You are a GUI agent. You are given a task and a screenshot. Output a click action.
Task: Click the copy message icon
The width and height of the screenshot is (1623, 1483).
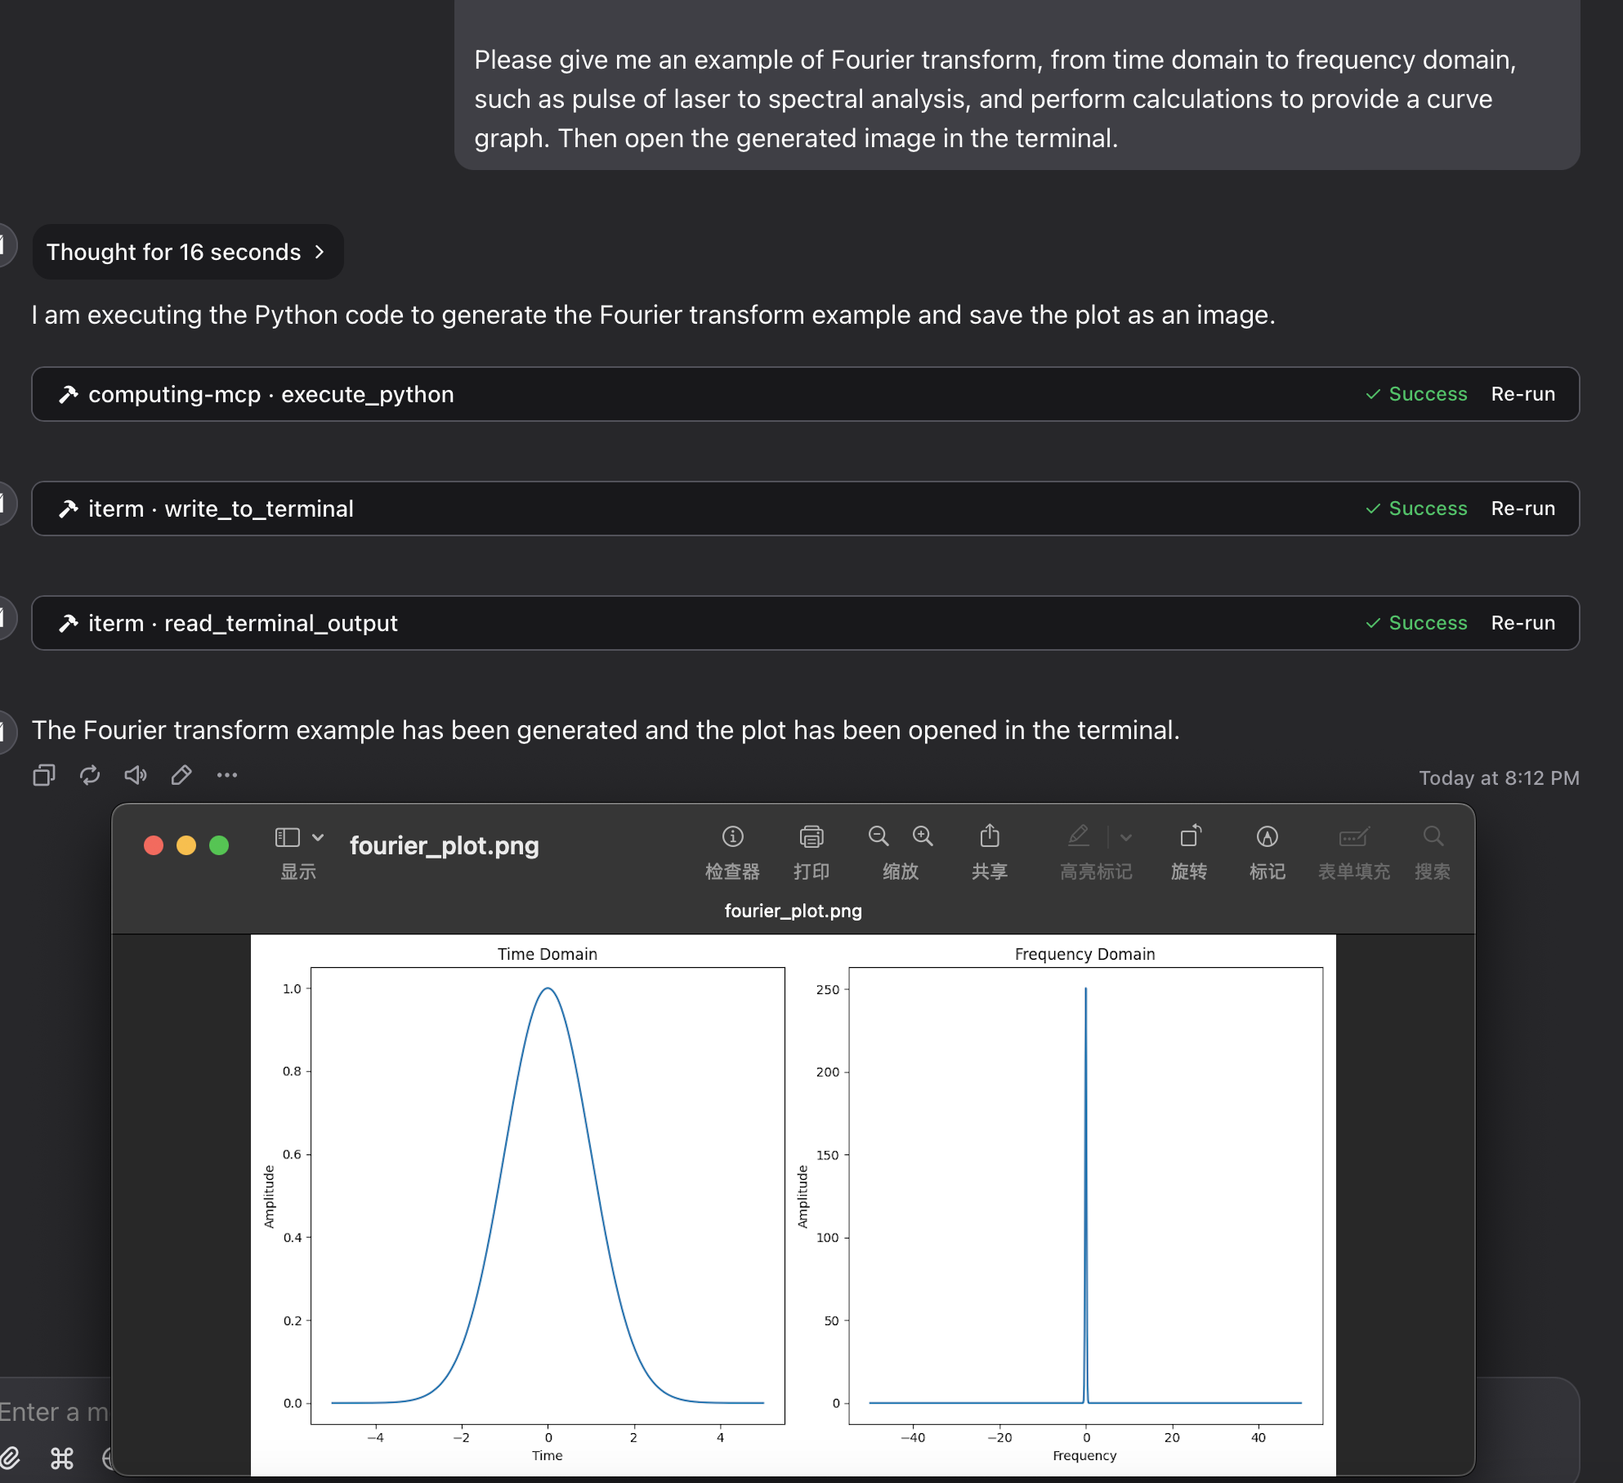coord(44,774)
